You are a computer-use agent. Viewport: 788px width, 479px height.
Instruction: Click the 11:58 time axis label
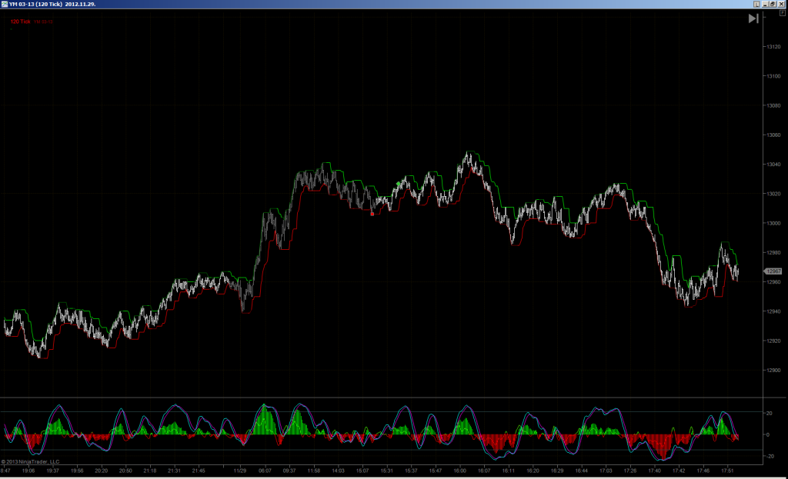[x=314, y=471]
